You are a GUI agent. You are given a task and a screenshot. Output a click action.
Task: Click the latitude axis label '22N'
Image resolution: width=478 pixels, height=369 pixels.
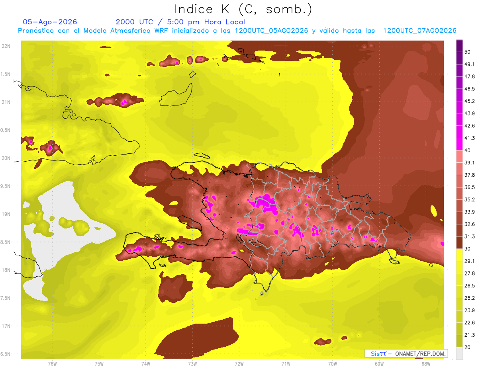coord(6,46)
